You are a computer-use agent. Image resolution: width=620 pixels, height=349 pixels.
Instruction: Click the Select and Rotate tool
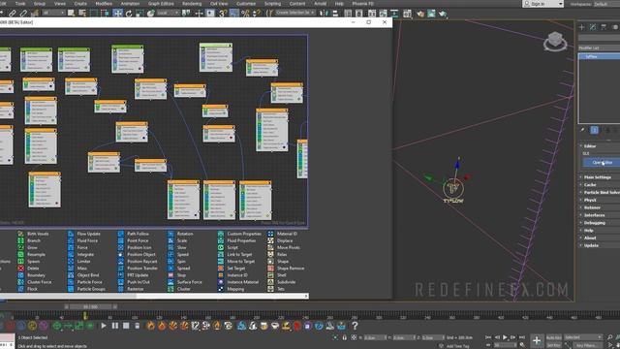[x=129, y=14]
